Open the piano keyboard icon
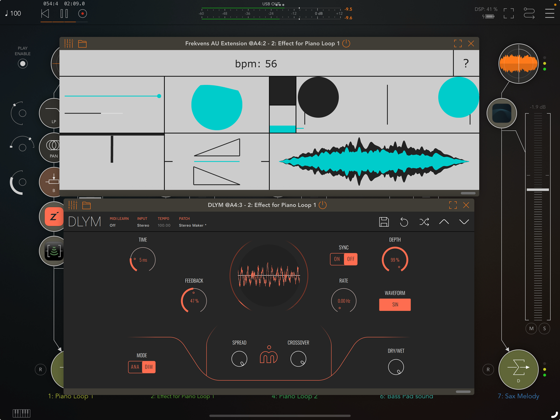 coord(21,413)
